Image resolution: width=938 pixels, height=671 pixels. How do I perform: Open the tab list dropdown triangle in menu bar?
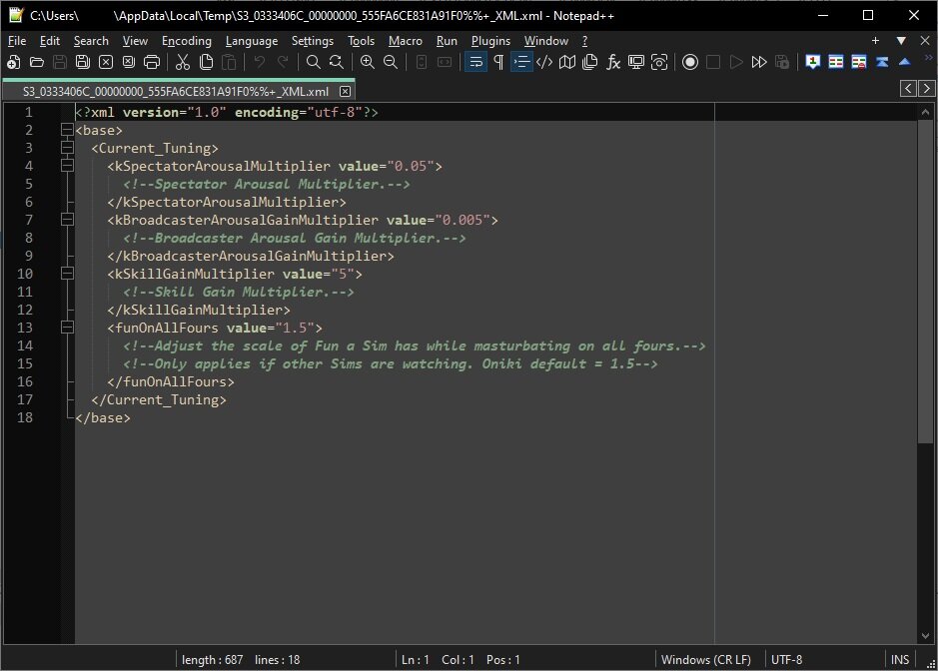(x=901, y=41)
